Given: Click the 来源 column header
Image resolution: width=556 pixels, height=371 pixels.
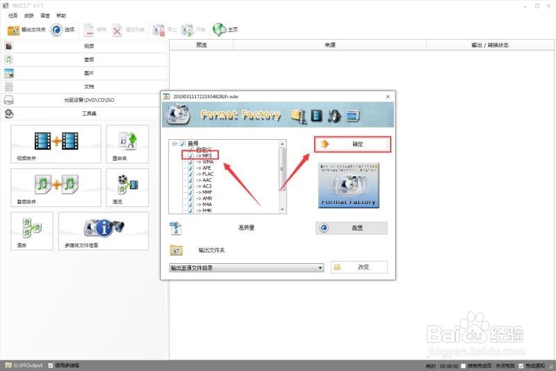Looking at the screenshot, I should 329,45.
